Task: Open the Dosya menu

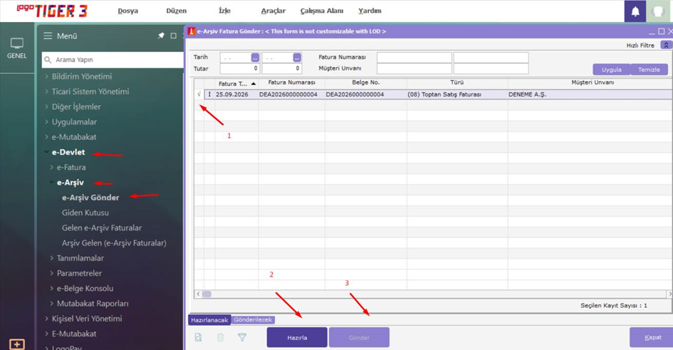Action: (128, 11)
